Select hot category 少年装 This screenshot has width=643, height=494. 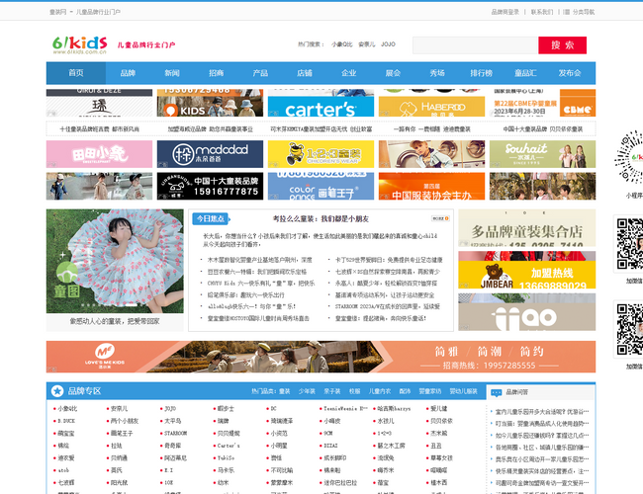pyautogui.click(x=307, y=391)
